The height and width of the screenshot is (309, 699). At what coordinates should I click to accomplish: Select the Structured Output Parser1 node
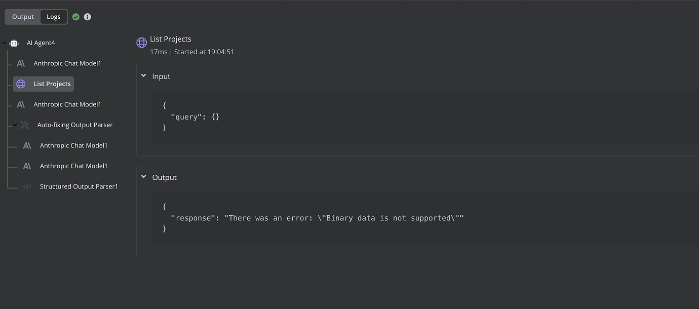click(x=79, y=186)
